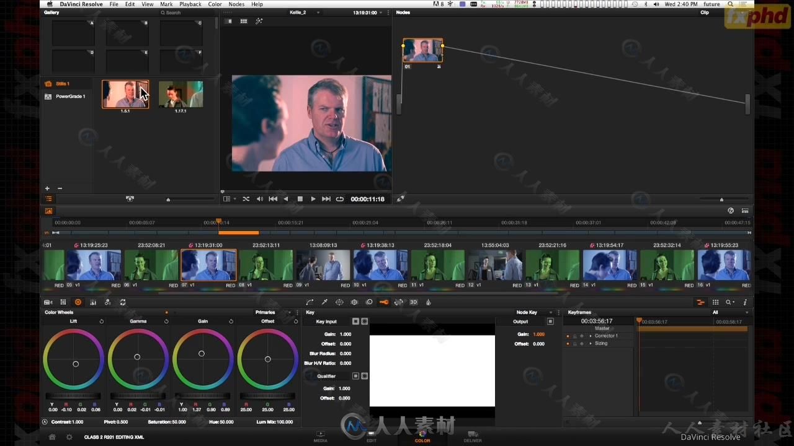Open the Kellie_2 timeline dropdown

coord(305,12)
